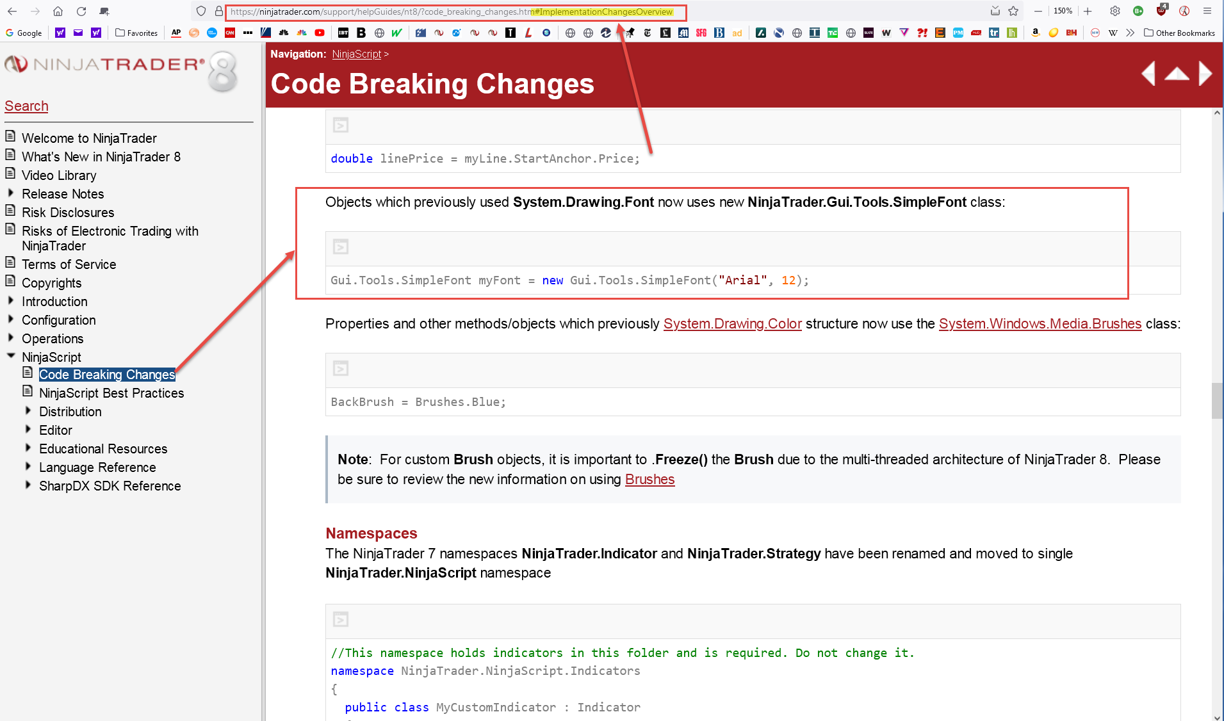Click the content pane vertical scrollbar thumb

tap(1217, 400)
